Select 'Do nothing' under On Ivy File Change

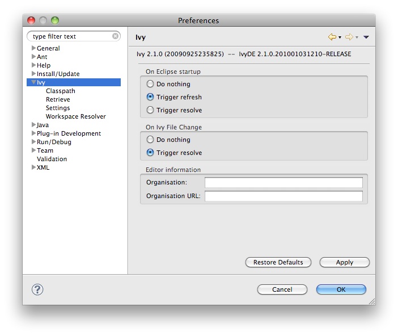[x=150, y=140]
